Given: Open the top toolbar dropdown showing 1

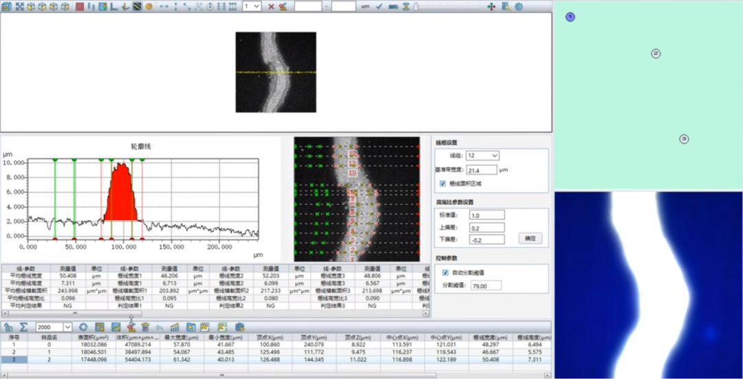Looking at the screenshot, I should click(x=257, y=6).
